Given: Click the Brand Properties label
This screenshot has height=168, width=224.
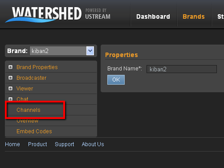Looking at the screenshot, I should tap(37, 67).
